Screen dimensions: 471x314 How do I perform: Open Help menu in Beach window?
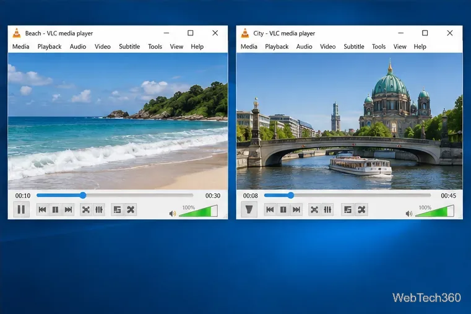click(197, 46)
